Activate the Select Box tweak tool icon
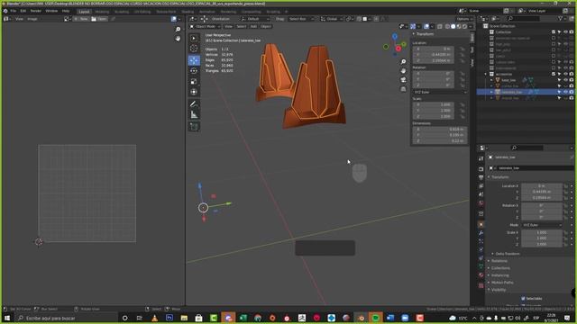Screen dimensions: 577x324 (194, 38)
